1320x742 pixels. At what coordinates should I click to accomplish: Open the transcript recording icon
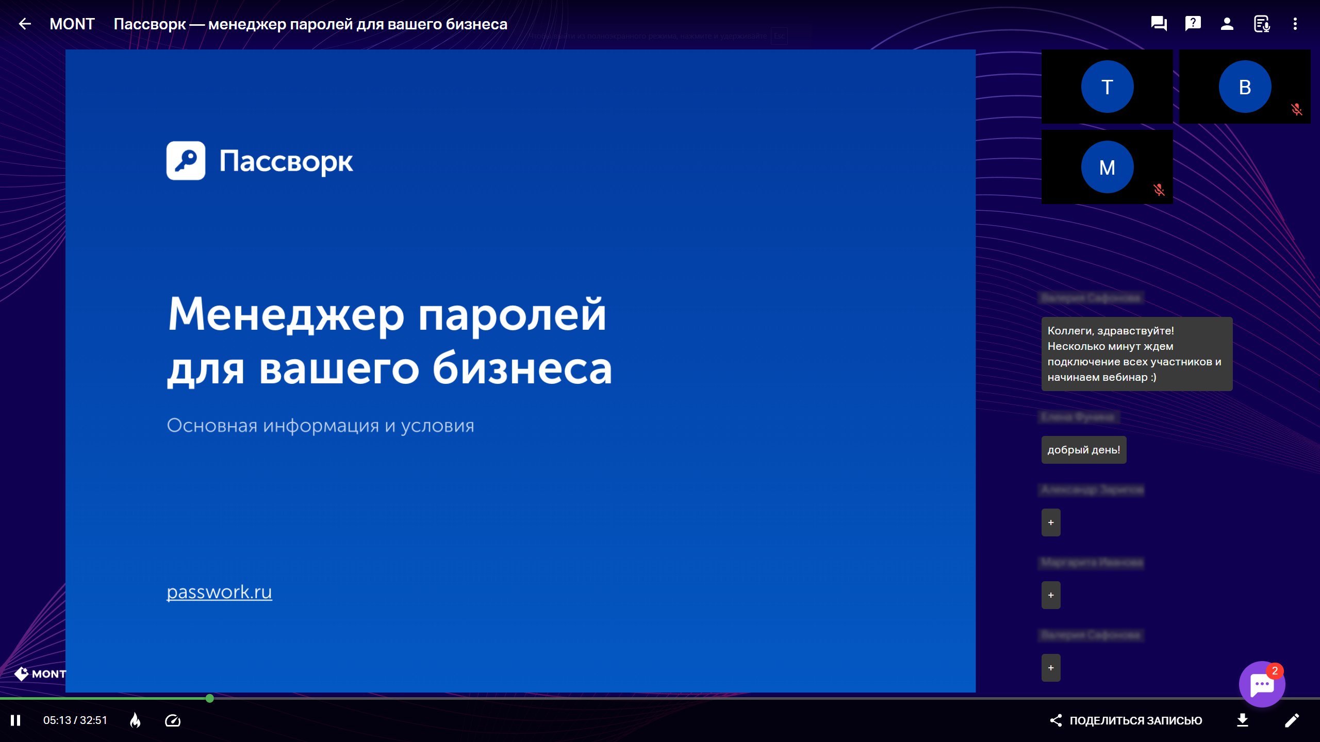[1261, 24]
